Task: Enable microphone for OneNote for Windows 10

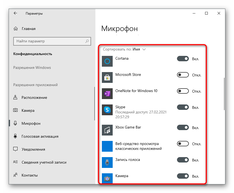Action: [183, 91]
